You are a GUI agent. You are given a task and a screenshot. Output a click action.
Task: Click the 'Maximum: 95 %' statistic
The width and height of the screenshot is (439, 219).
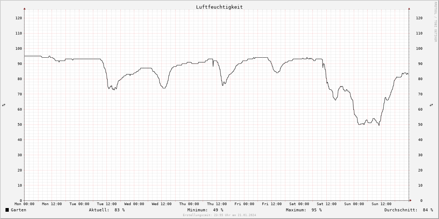click(x=304, y=210)
